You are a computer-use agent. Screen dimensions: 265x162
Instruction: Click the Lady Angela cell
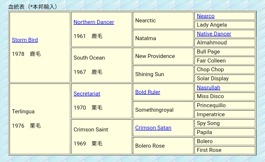tap(212, 25)
